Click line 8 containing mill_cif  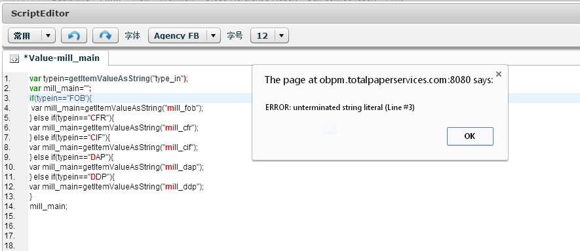tap(114, 147)
